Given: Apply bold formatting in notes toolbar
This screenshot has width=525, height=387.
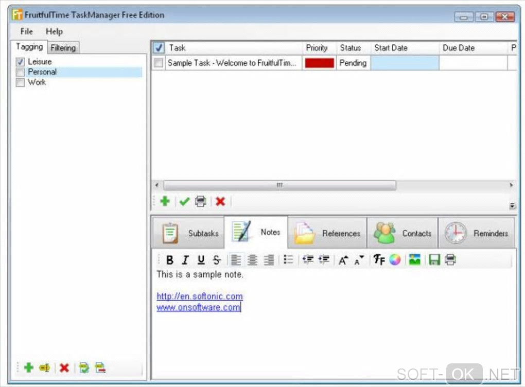Looking at the screenshot, I should [170, 260].
